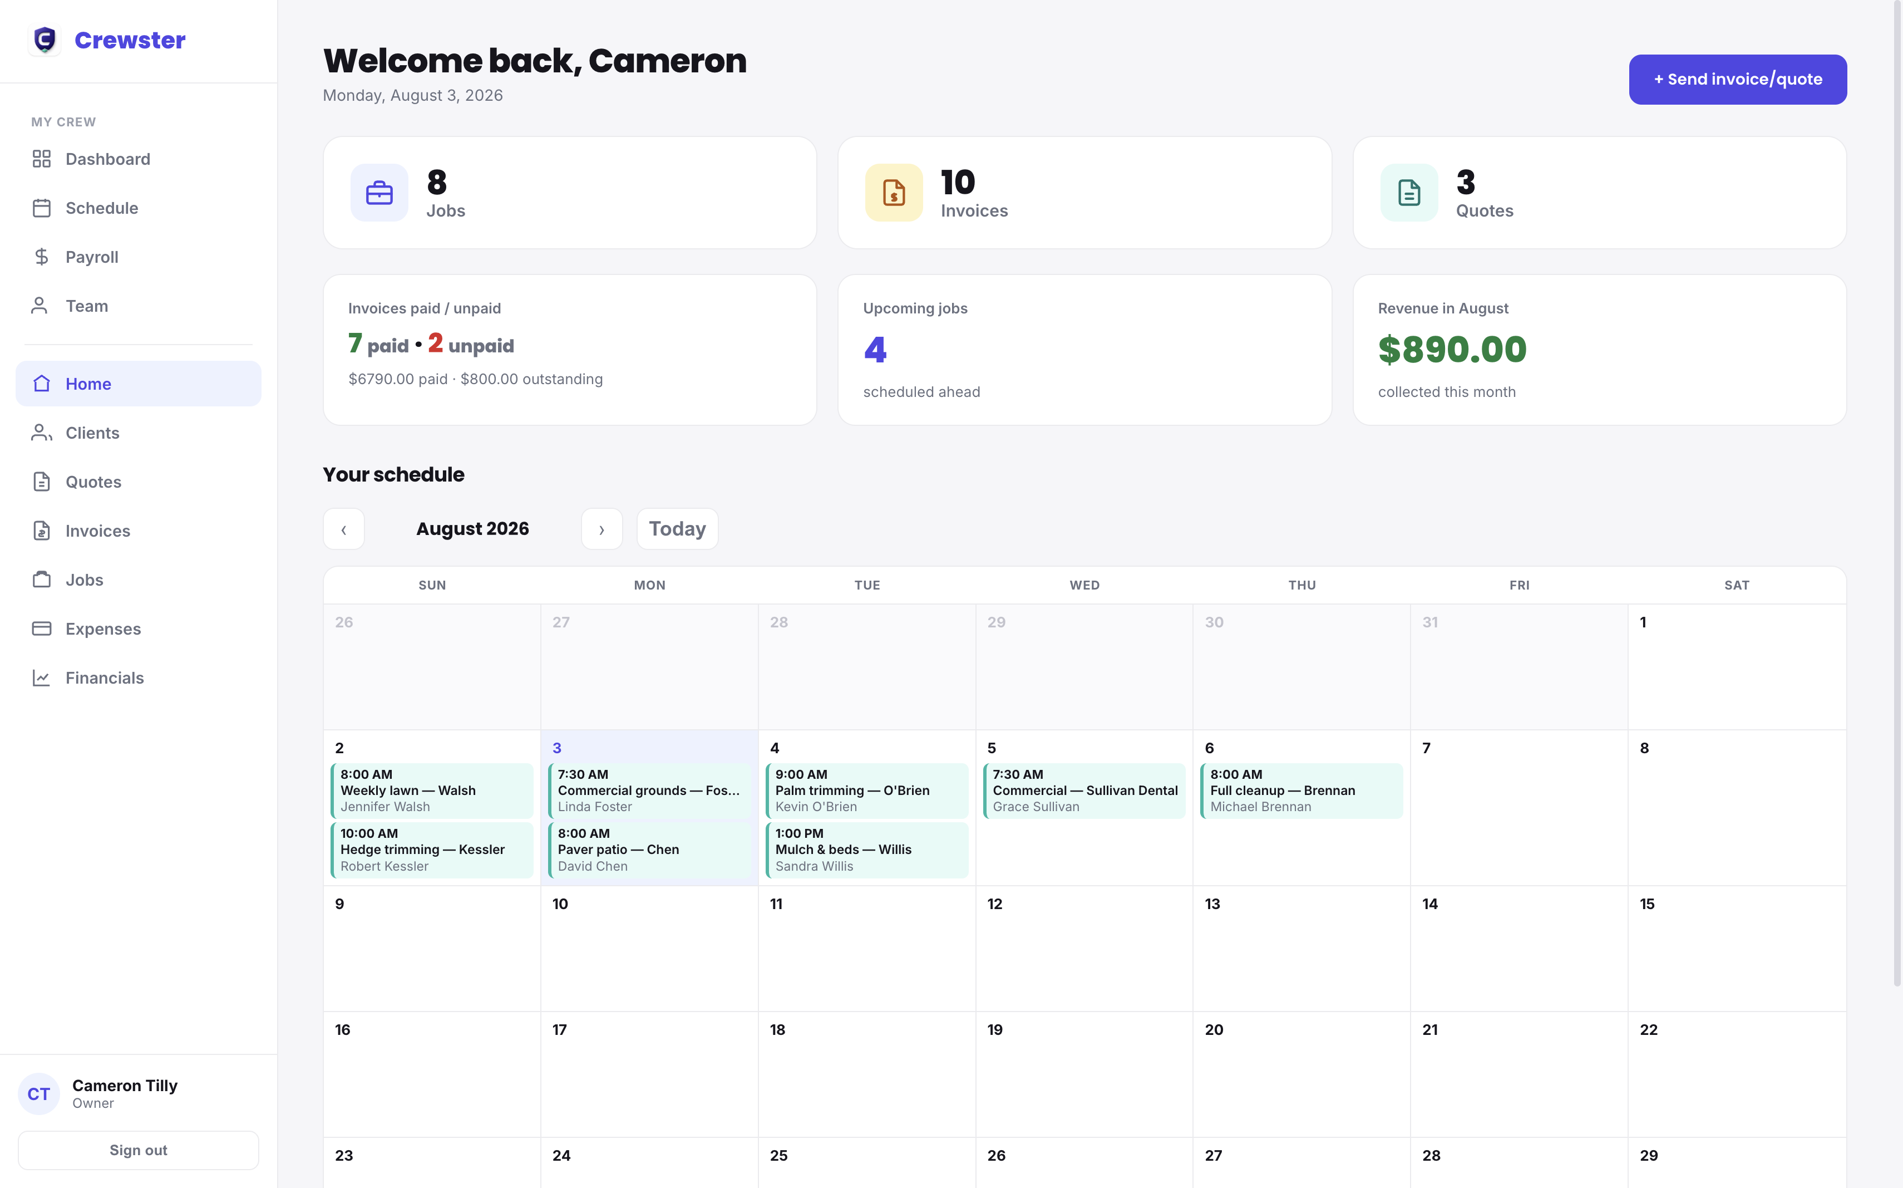Image resolution: width=1903 pixels, height=1188 pixels.
Task: Click the page vertical scrollbar
Action: click(x=1897, y=493)
